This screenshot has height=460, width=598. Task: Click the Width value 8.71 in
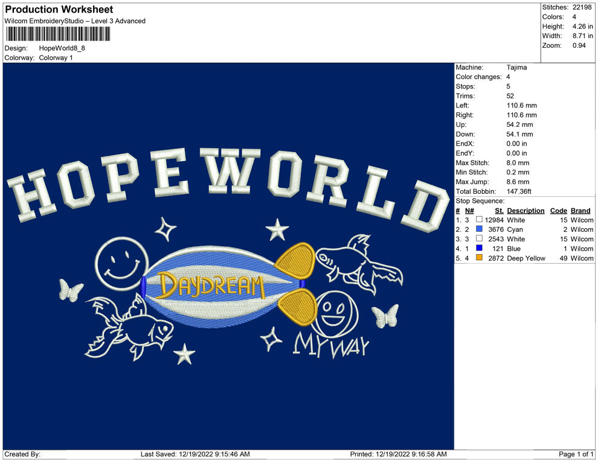[582, 36]
